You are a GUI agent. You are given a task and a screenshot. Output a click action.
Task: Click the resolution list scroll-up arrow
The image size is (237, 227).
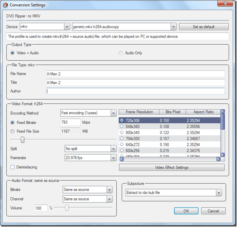(223, 112)
